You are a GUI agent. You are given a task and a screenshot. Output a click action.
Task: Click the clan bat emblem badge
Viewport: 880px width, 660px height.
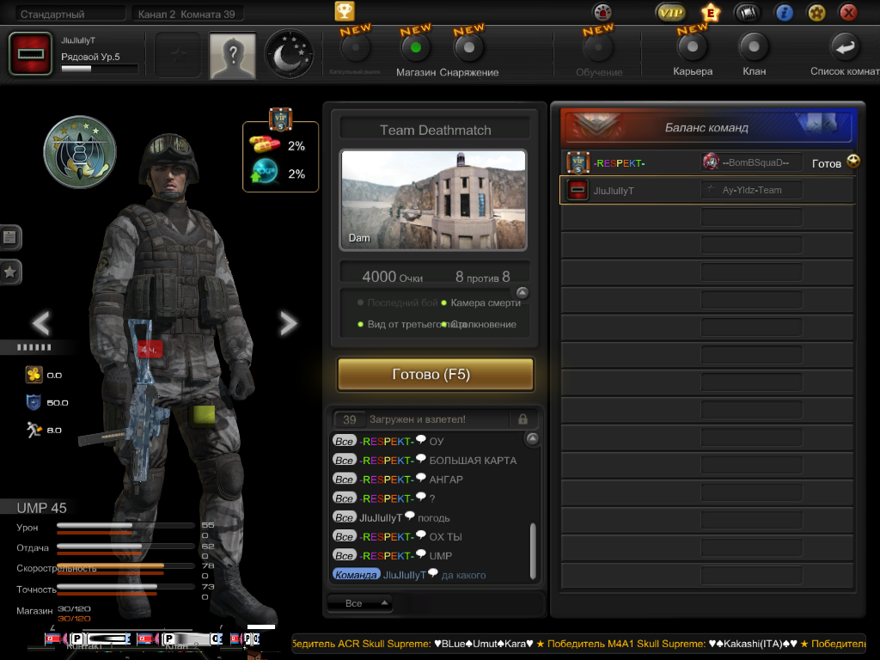click(x=80, y=152)
